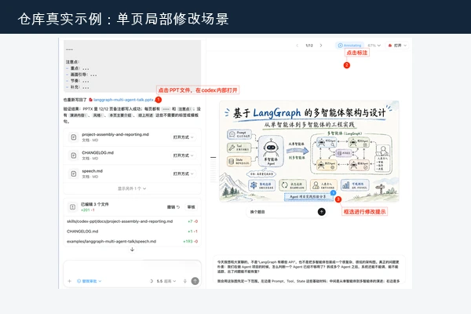Click the 已编辑 3 个文件 summary text
The height and width of the screenshot is (314, 471).
95,204
